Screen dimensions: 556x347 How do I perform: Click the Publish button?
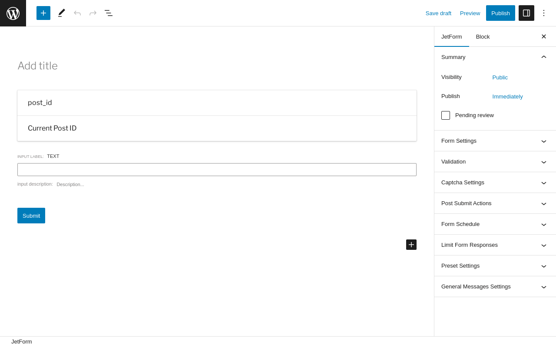pyautogui.click(x=500, y=13)
